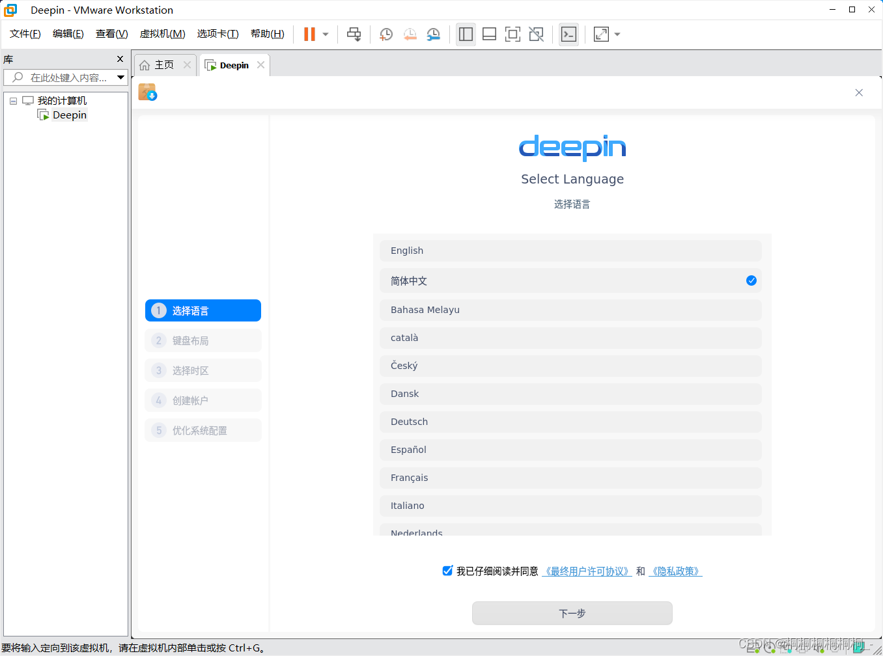Click the VMware Workstation title bar icon
Image resolution: width=883 pixels, height=656 pixels.
(x=10, y=10)
